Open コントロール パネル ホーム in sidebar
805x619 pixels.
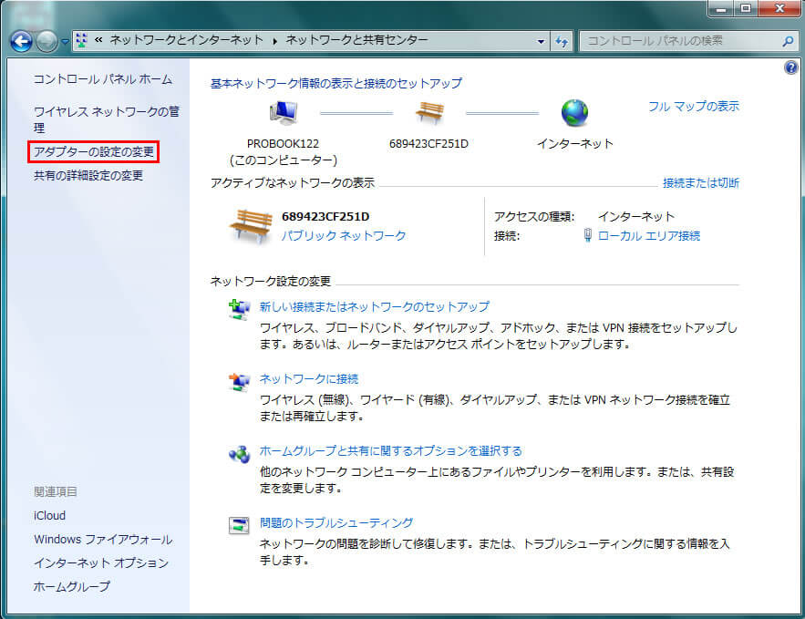coord(102,79)
